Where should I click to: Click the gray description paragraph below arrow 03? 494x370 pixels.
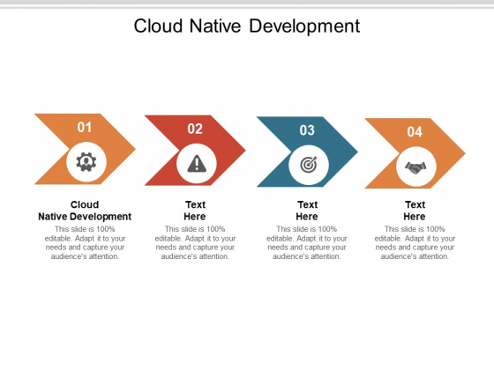point(307,242)
